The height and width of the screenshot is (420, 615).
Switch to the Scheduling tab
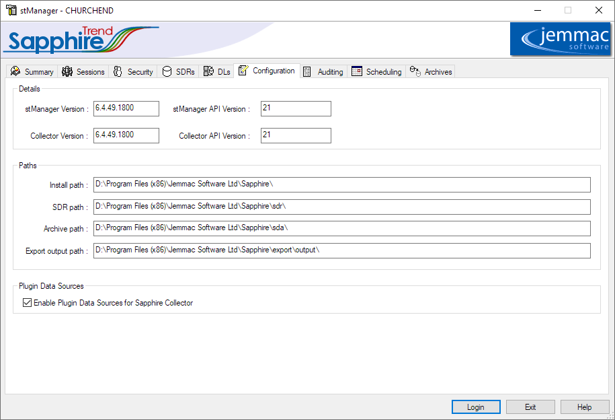(377, 71)
